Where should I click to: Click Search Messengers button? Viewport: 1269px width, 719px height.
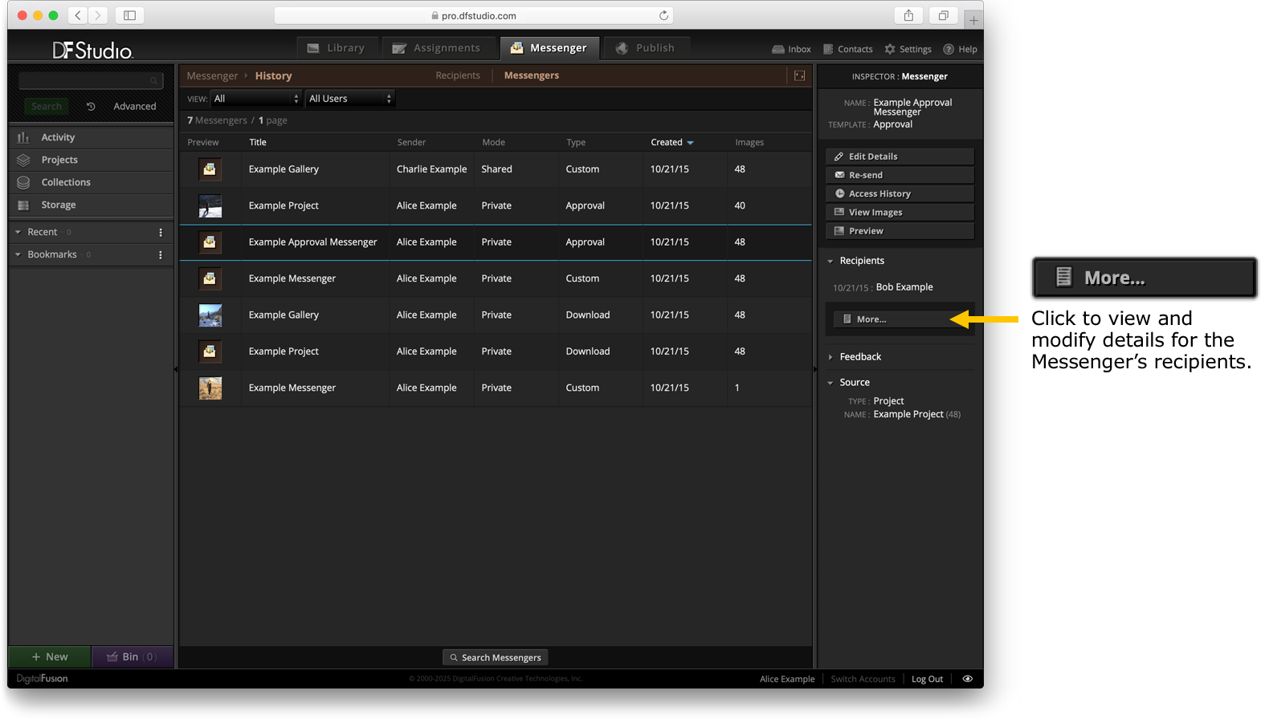(x=496, y=657)
